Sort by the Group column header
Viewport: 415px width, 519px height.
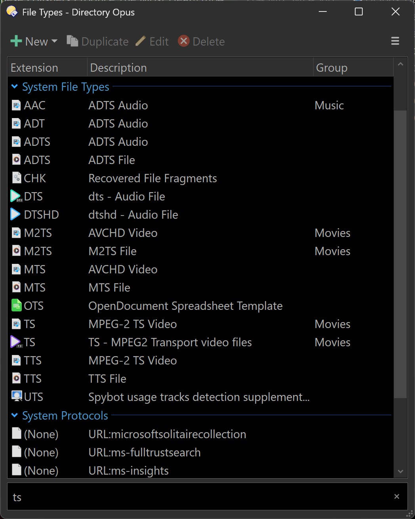[353, 67]
